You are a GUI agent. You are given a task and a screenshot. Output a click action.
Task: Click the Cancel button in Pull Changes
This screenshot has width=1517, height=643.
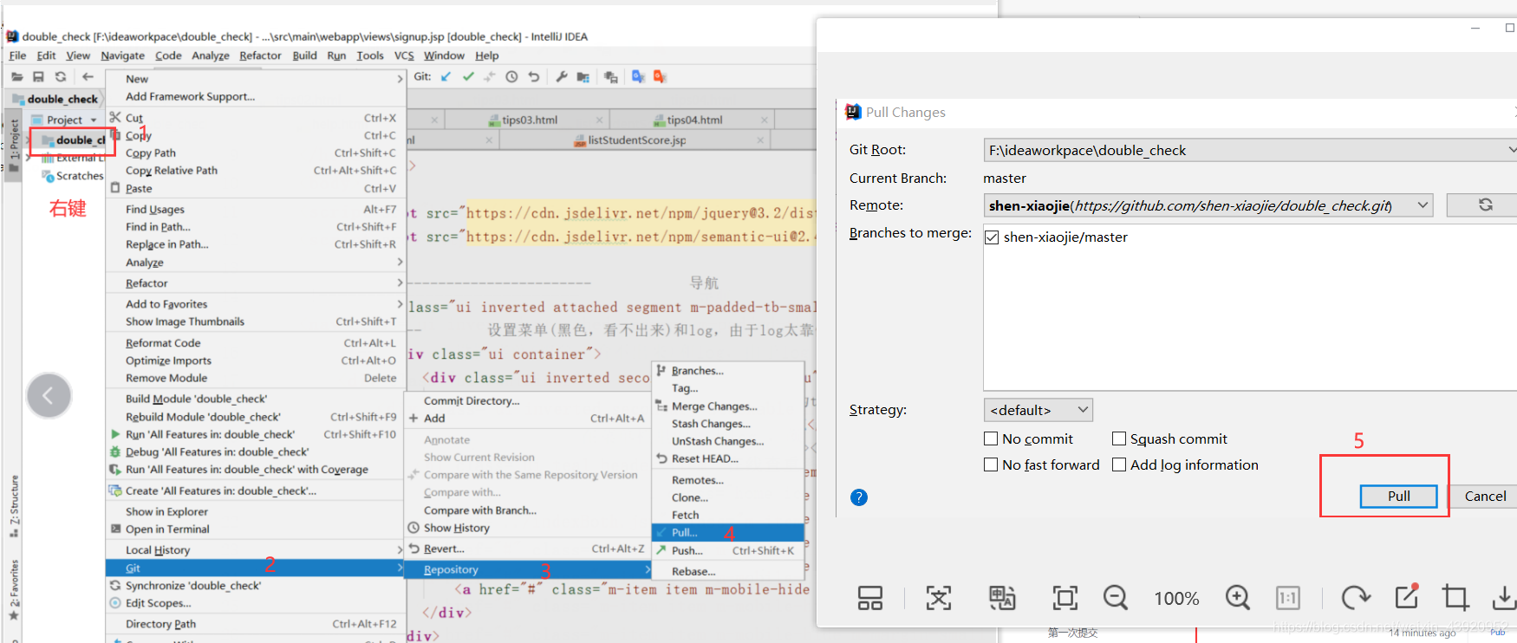tap(1485, 497)
